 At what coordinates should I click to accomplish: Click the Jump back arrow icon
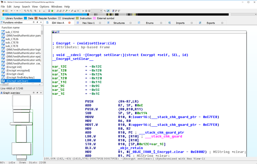point(11,11)
